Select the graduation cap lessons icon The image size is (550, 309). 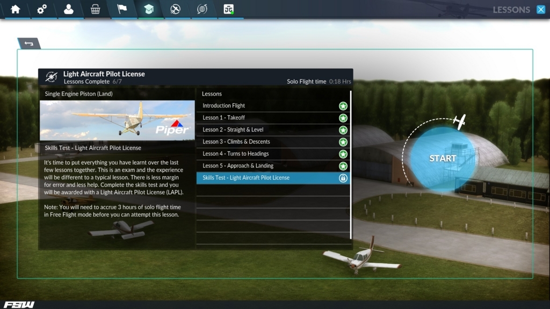(149, 9)
